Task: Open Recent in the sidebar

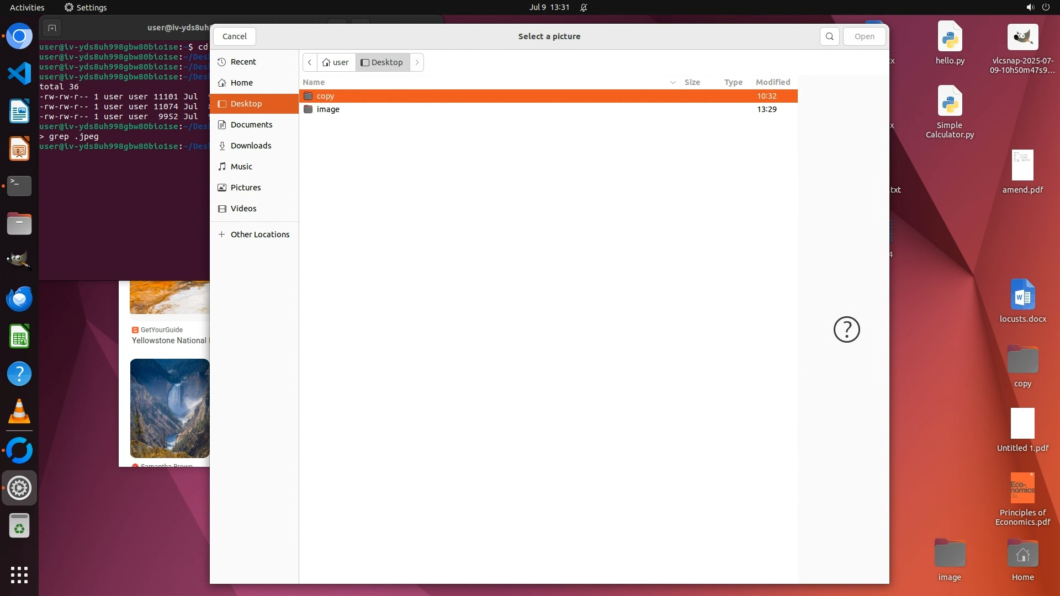Action: [x=243, y=62]
